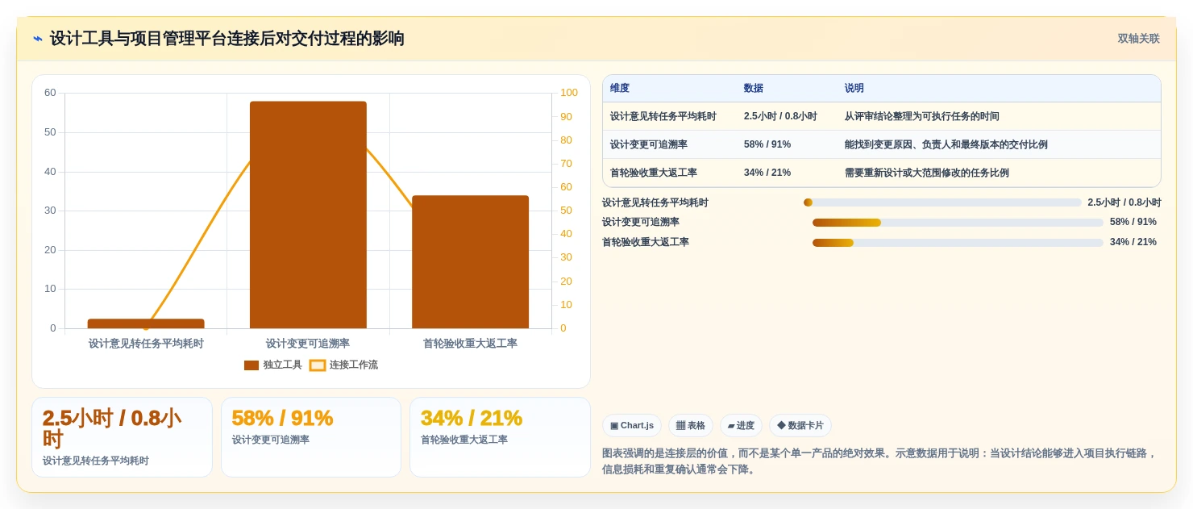Click description 能找到变更原因、负责人和最终版本的交付比例
This screenshot has height=509, width=1193.
(x=946, y=145)
